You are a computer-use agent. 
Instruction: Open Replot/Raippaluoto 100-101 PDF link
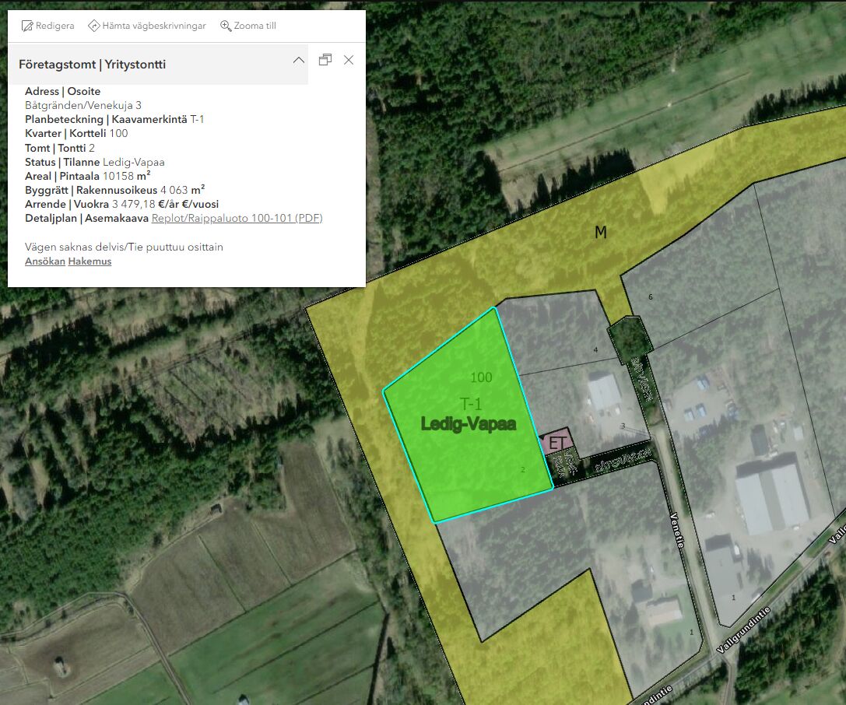click(237, 218)
